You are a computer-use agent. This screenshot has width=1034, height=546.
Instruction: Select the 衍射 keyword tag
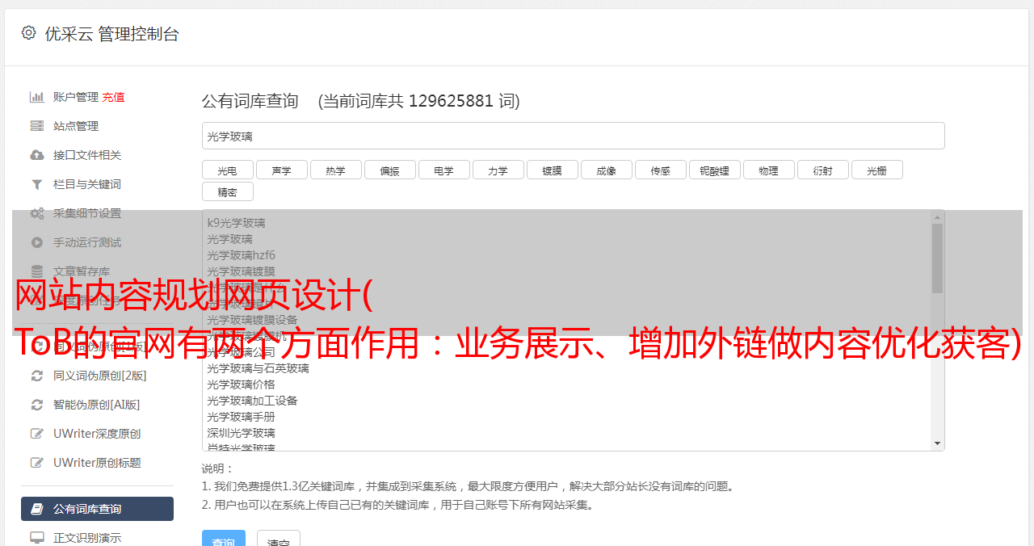pos(823,170)
